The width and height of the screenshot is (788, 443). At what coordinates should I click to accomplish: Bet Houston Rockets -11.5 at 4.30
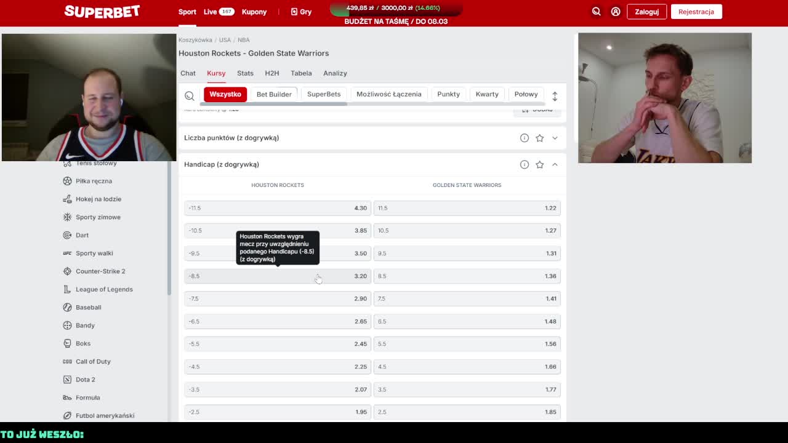(x=278, y=208)
